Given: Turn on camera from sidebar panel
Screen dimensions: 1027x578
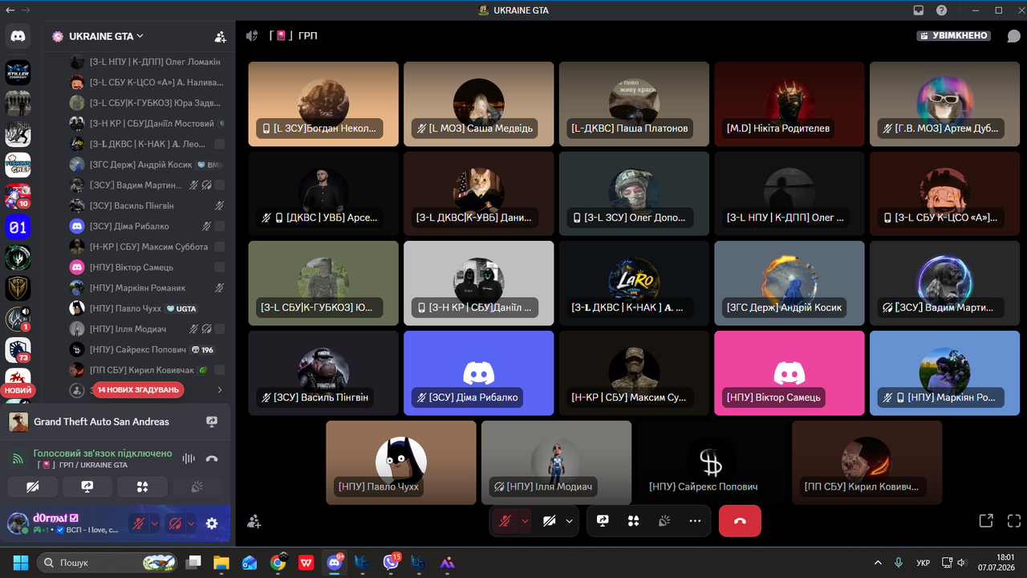Looking at the screenshot, I should 32,486.
